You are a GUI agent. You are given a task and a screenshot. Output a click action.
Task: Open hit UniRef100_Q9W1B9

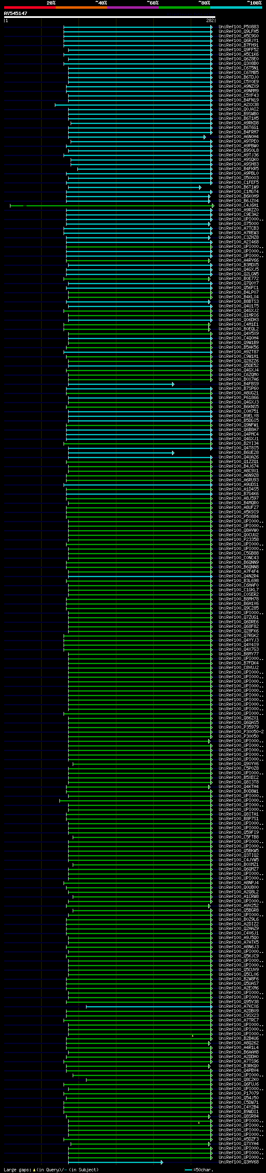[x=239, y=343]
